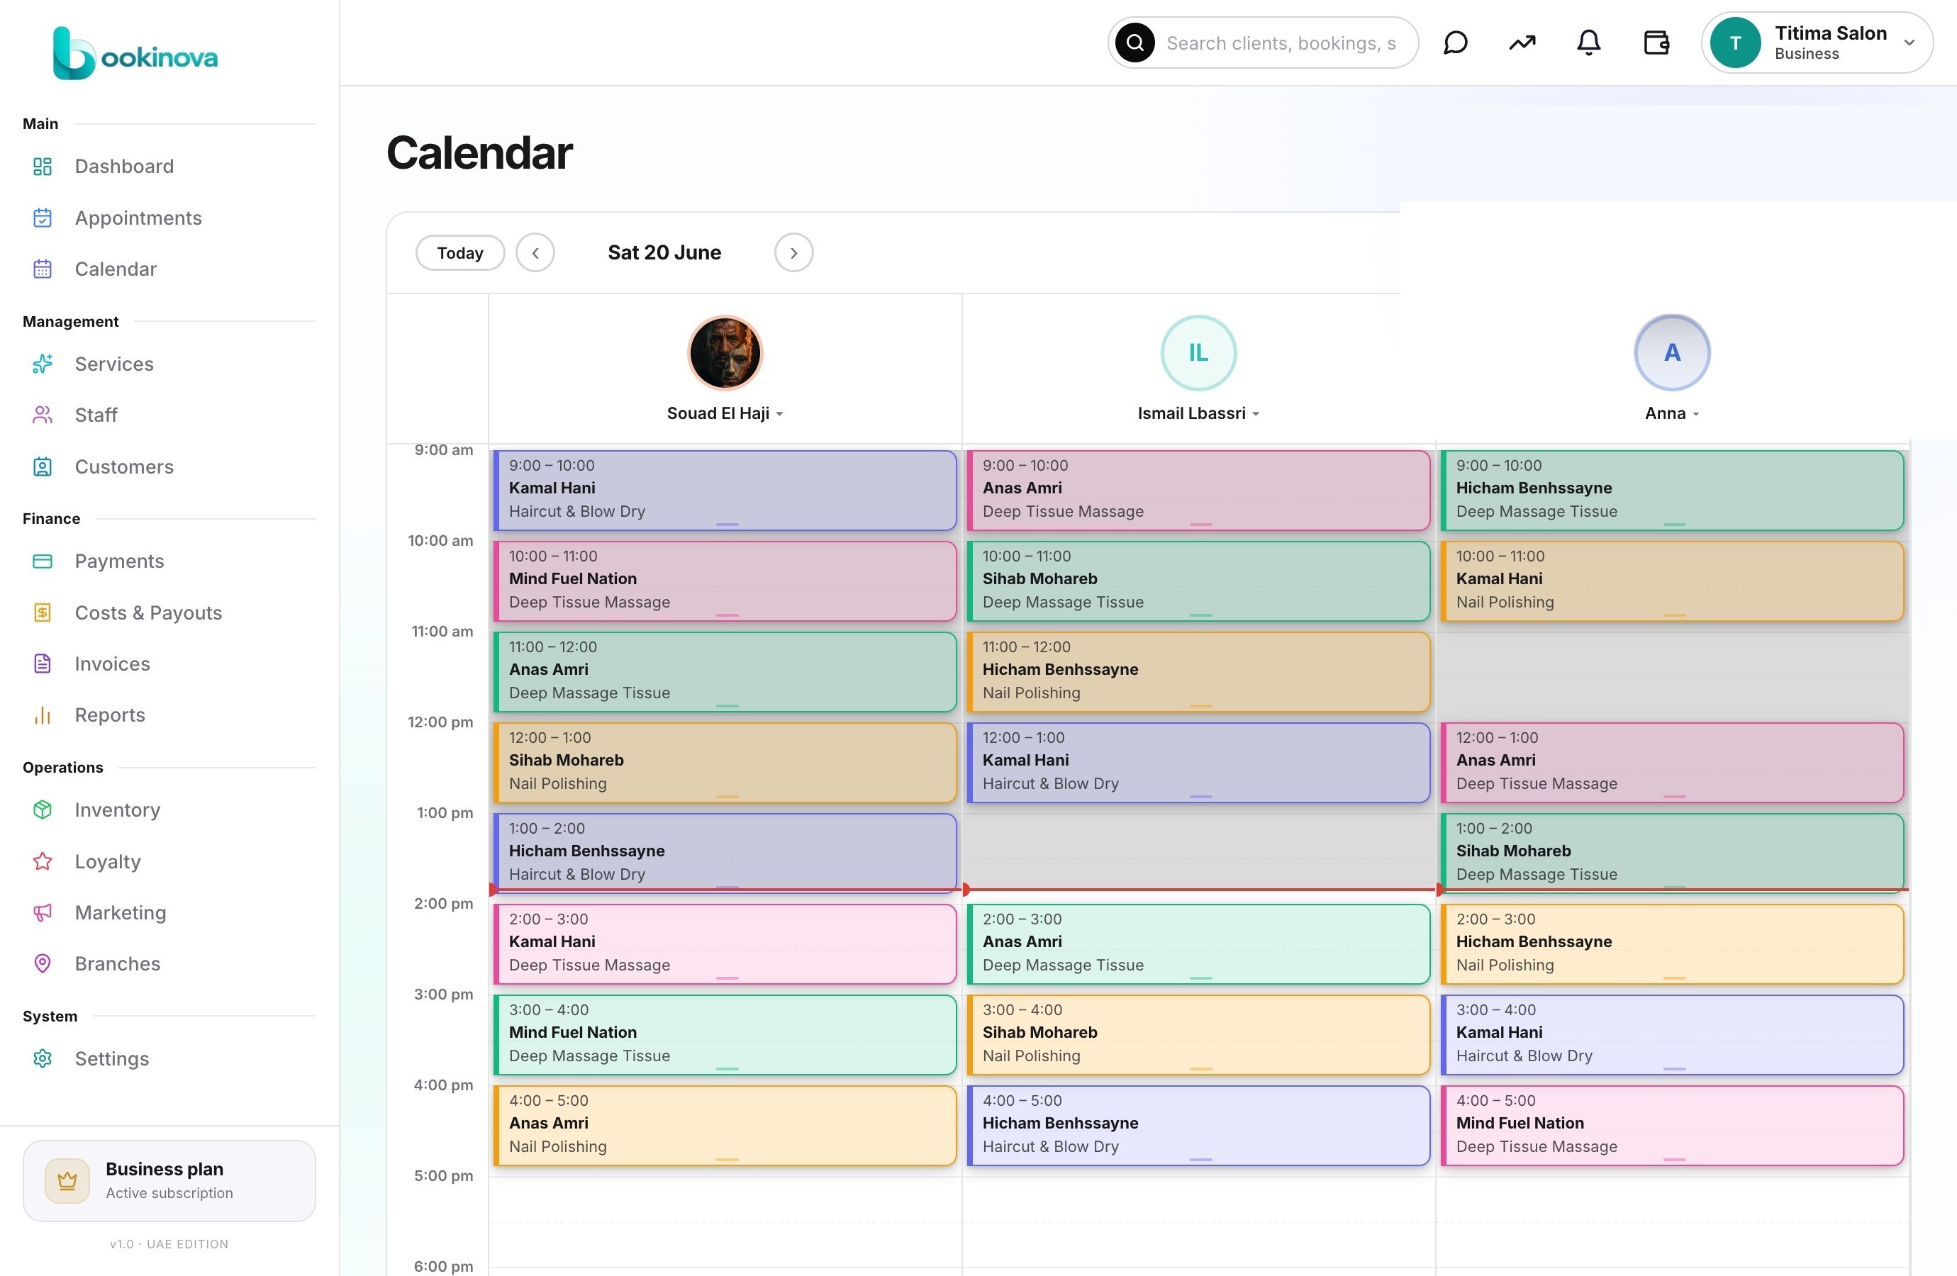Click the 5:00 pm time label
Image resolution: width=1957 pixels, height=1276 pixels.
coord(444,1176)
